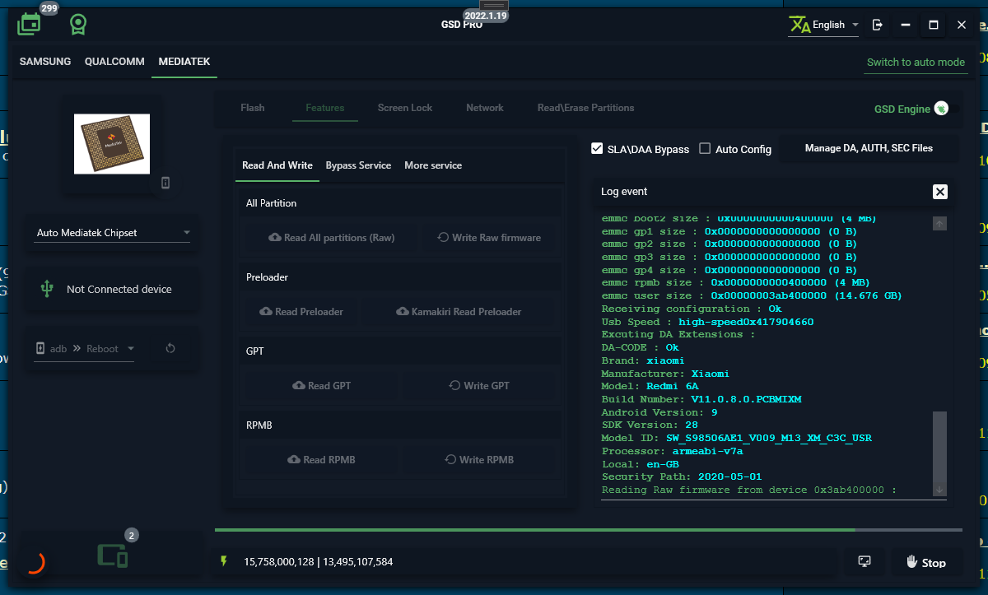Click the small phone icon under chip image

pyautogui.click(x=165, y=183)
